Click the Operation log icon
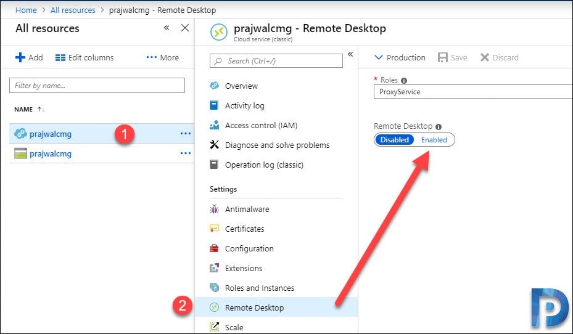Screen dimensions: 573x334 click(x=214, y=165)
